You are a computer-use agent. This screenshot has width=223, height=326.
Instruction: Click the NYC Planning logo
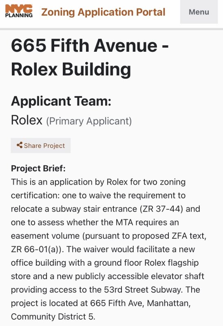click(19, 11)
